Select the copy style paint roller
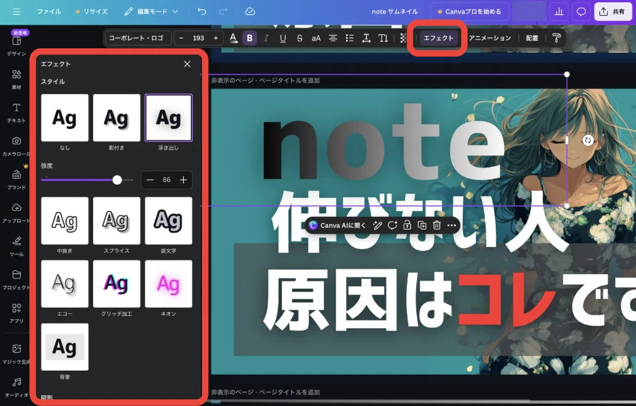The width and height of the screenshot is (636, 406). tap(556, 38)
